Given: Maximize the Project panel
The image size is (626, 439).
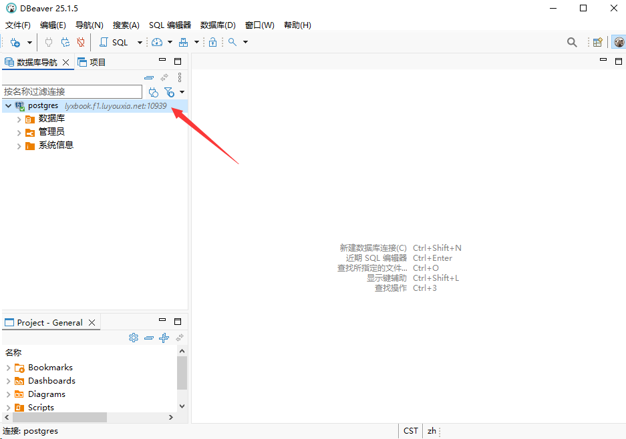Looking at the screenshot, I should [178, 322].
